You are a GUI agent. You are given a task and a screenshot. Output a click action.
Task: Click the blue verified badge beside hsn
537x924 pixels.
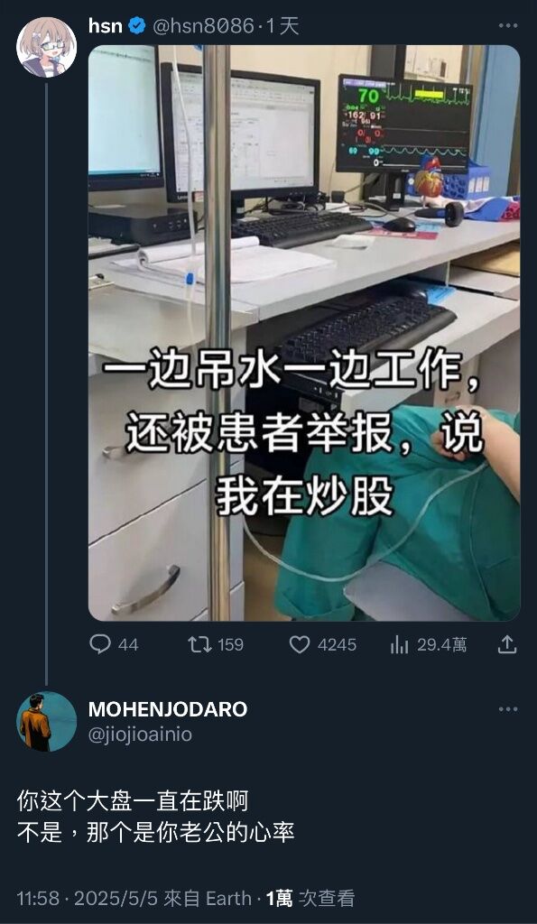[137, 26]
